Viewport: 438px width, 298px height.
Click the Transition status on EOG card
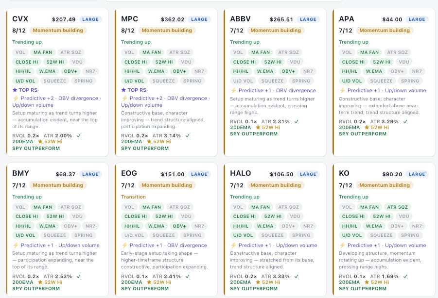click(134, 197)
